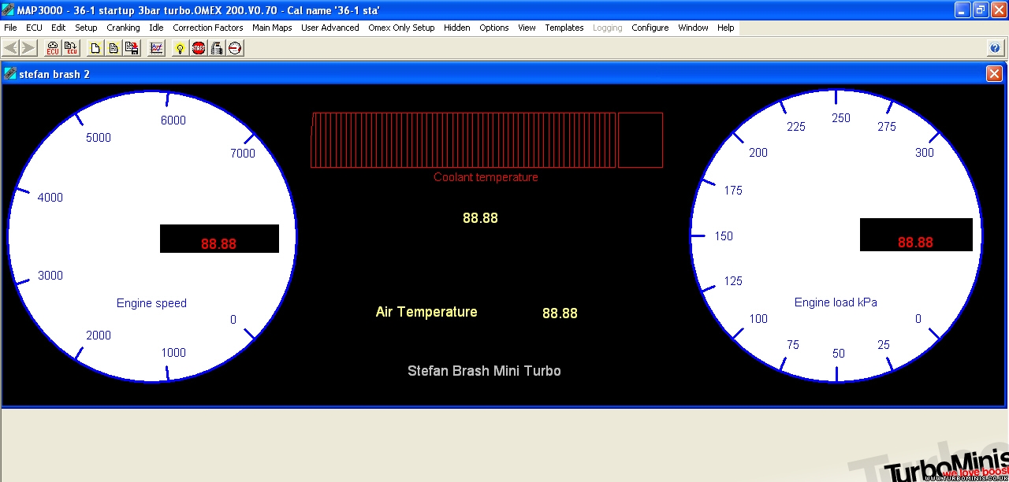Click the send file to ECU icon

coord(72,49)
